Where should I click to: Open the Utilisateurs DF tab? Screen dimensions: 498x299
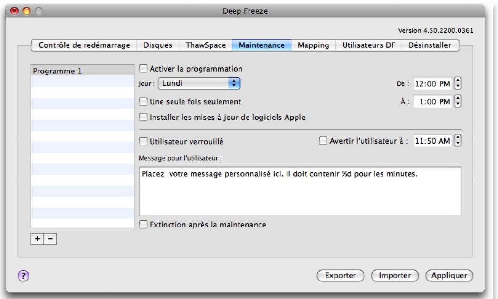(369, 45)
